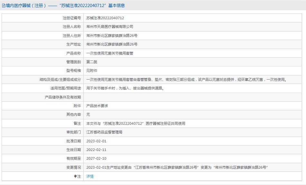The width and height of the screenshot is (306, 185).
Task: Click the 批准日期 row label
Action: (74, 141)
